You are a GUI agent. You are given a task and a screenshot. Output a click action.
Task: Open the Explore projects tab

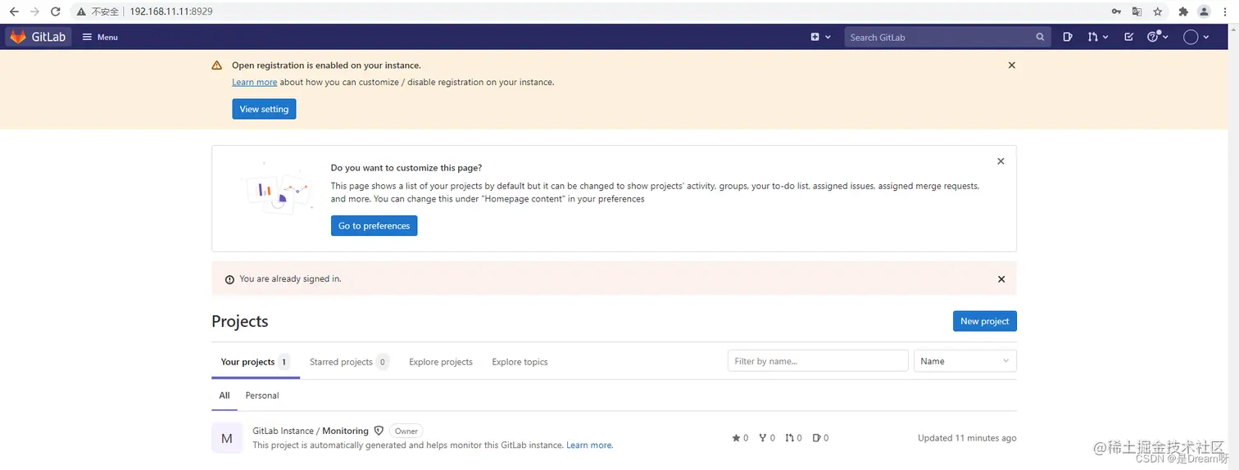(x=441, y=362)
